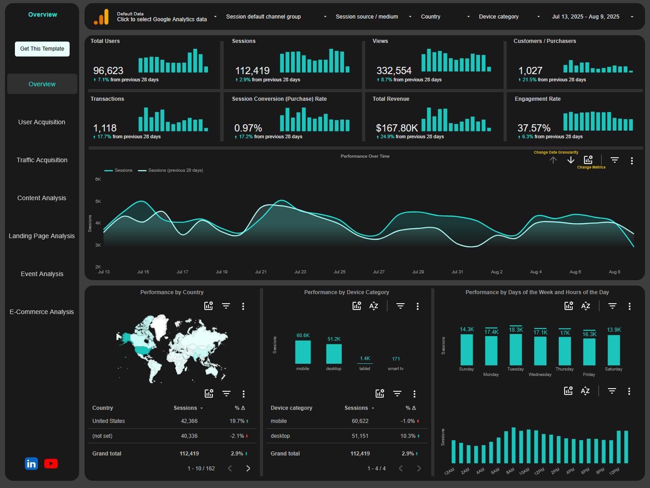The height and width of the screenshot is (488, 650).
Task: Go to Traffic Acquisition page
Action: [x=42, y=160]
